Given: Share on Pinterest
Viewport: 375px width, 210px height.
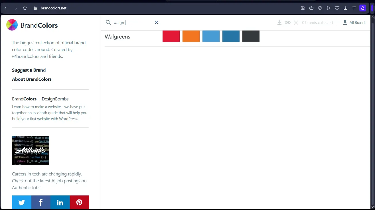Looking at the screenshot, I should [x=79, y=202].
